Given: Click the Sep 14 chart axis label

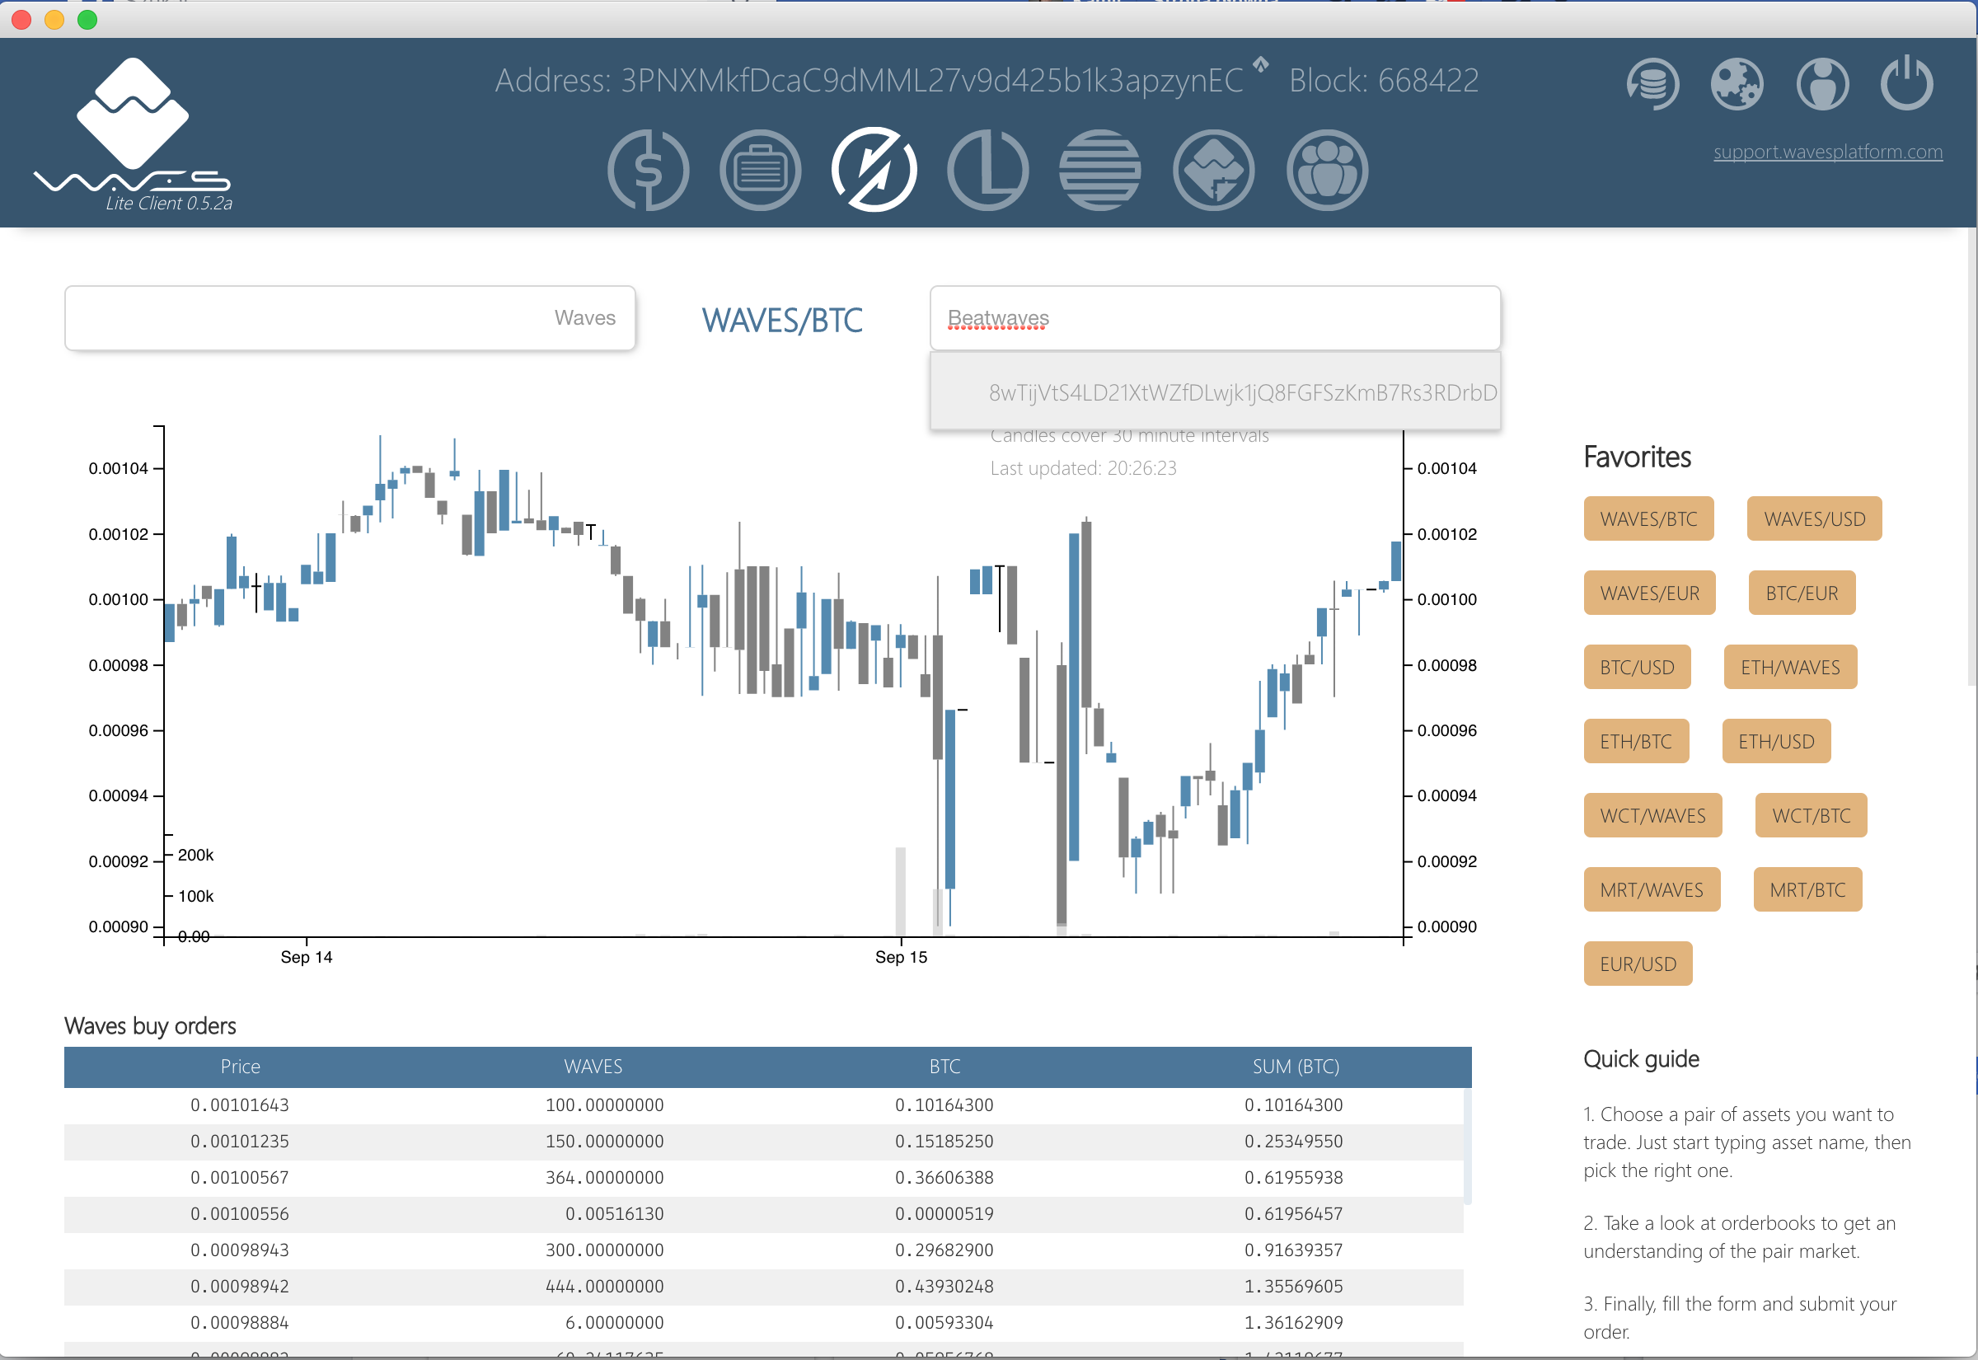Looking at the screenshot, I should pyautogui.click(x=307, y=957).
